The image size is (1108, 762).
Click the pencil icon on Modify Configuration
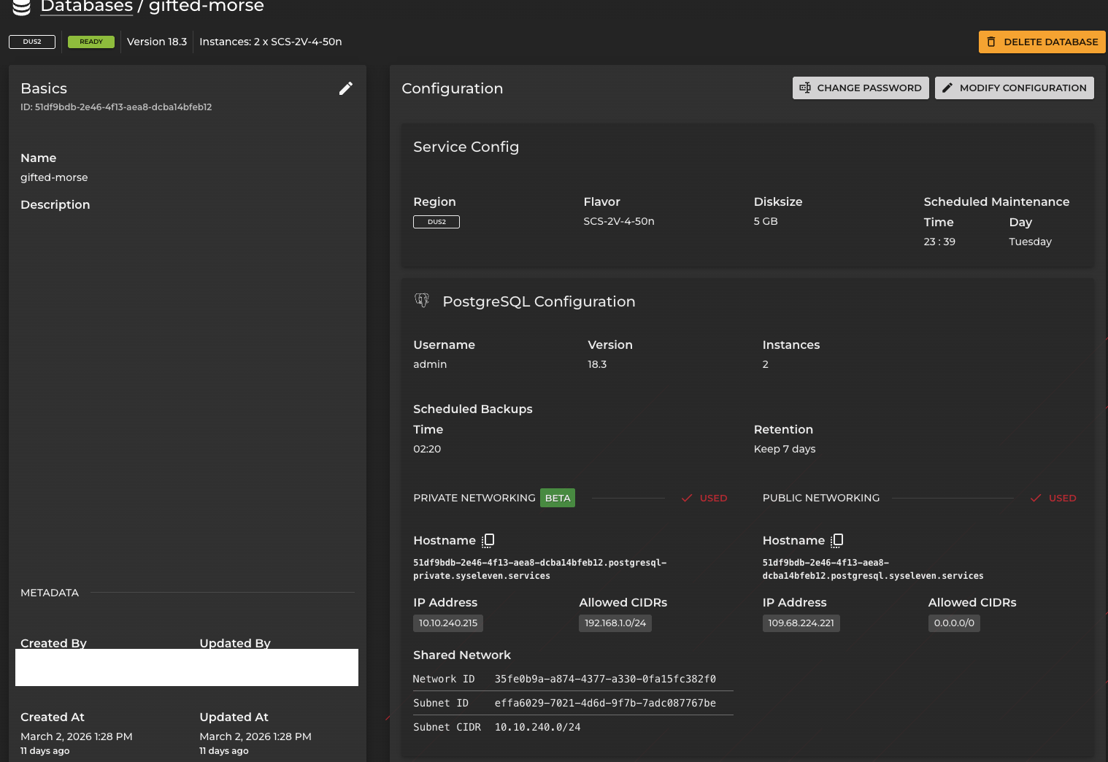tap(948, 88)
